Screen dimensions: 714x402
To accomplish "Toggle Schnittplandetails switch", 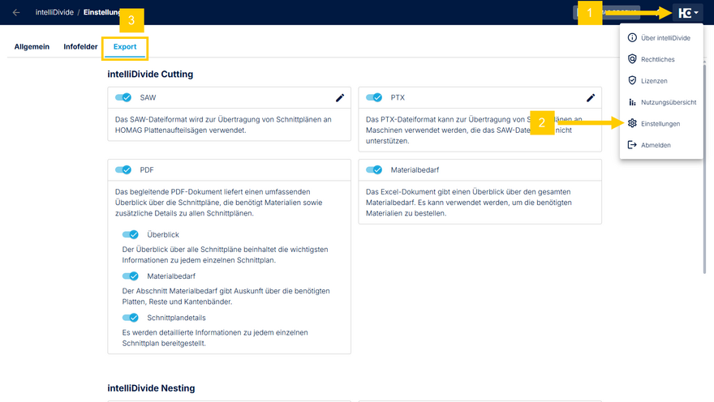I will pos(130,319).
